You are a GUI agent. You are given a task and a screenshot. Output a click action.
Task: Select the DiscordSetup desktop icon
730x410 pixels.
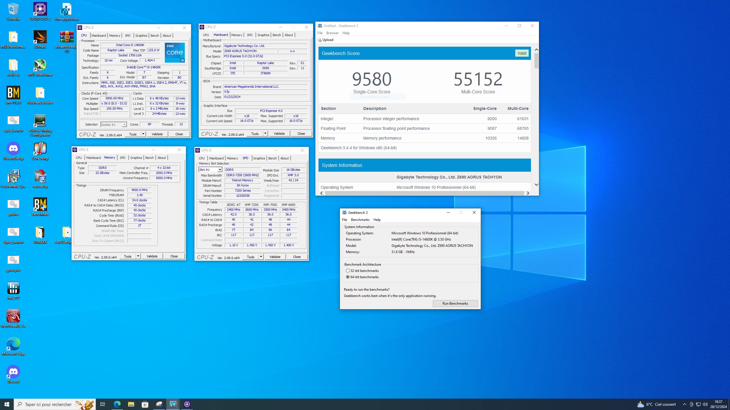[13, 151]
